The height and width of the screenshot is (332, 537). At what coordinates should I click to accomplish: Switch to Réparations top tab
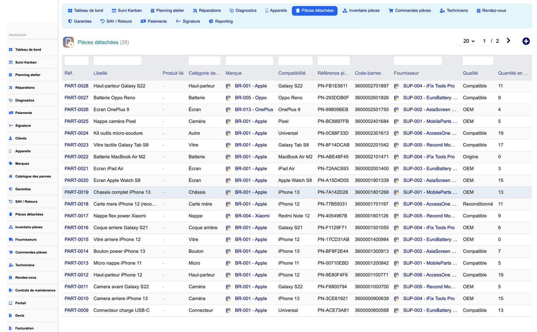207,10
